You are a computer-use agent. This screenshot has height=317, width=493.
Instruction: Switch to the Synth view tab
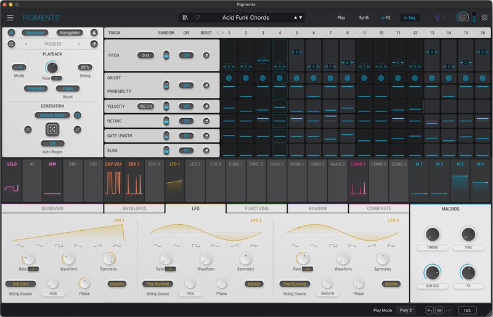point(364,18)
